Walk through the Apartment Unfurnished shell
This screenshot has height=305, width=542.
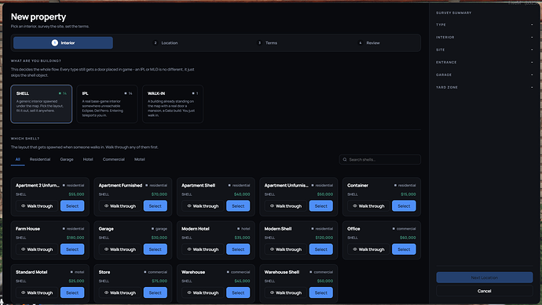pyautogui.click(x=285, y=206)
